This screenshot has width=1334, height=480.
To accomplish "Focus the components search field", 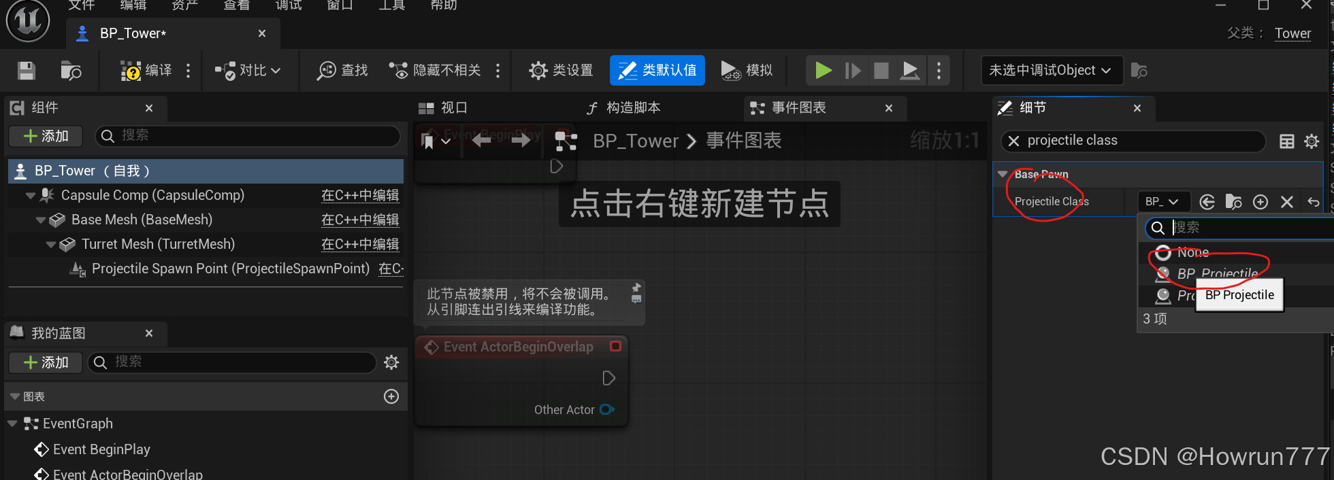I will [x=248, y=136].
